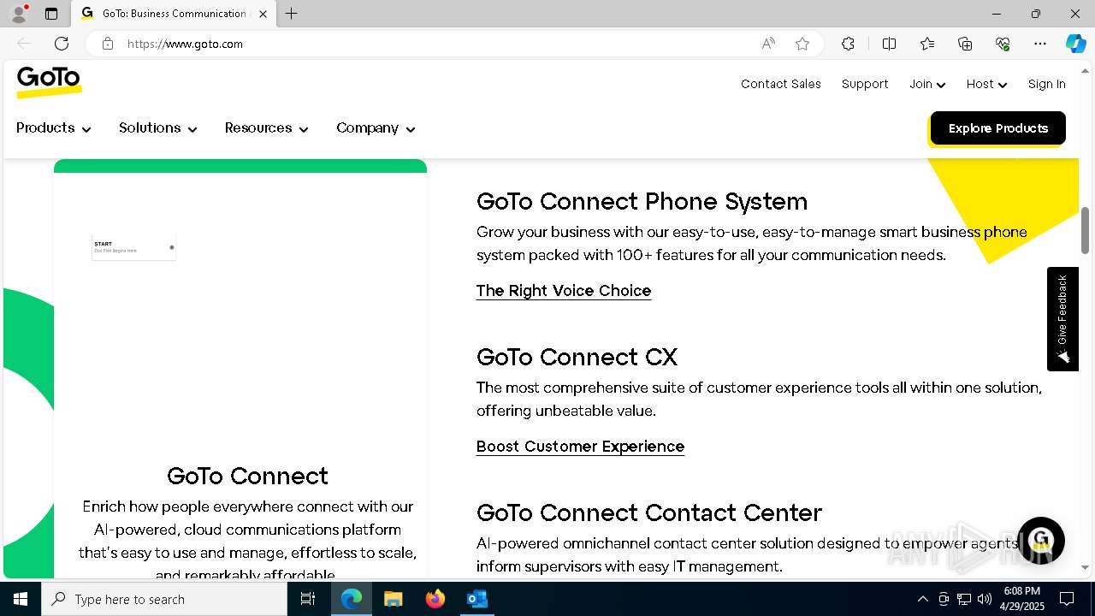View site information lock icon
The width and height of the screenshot is (1095, 616).
click(x=108, y=44)
